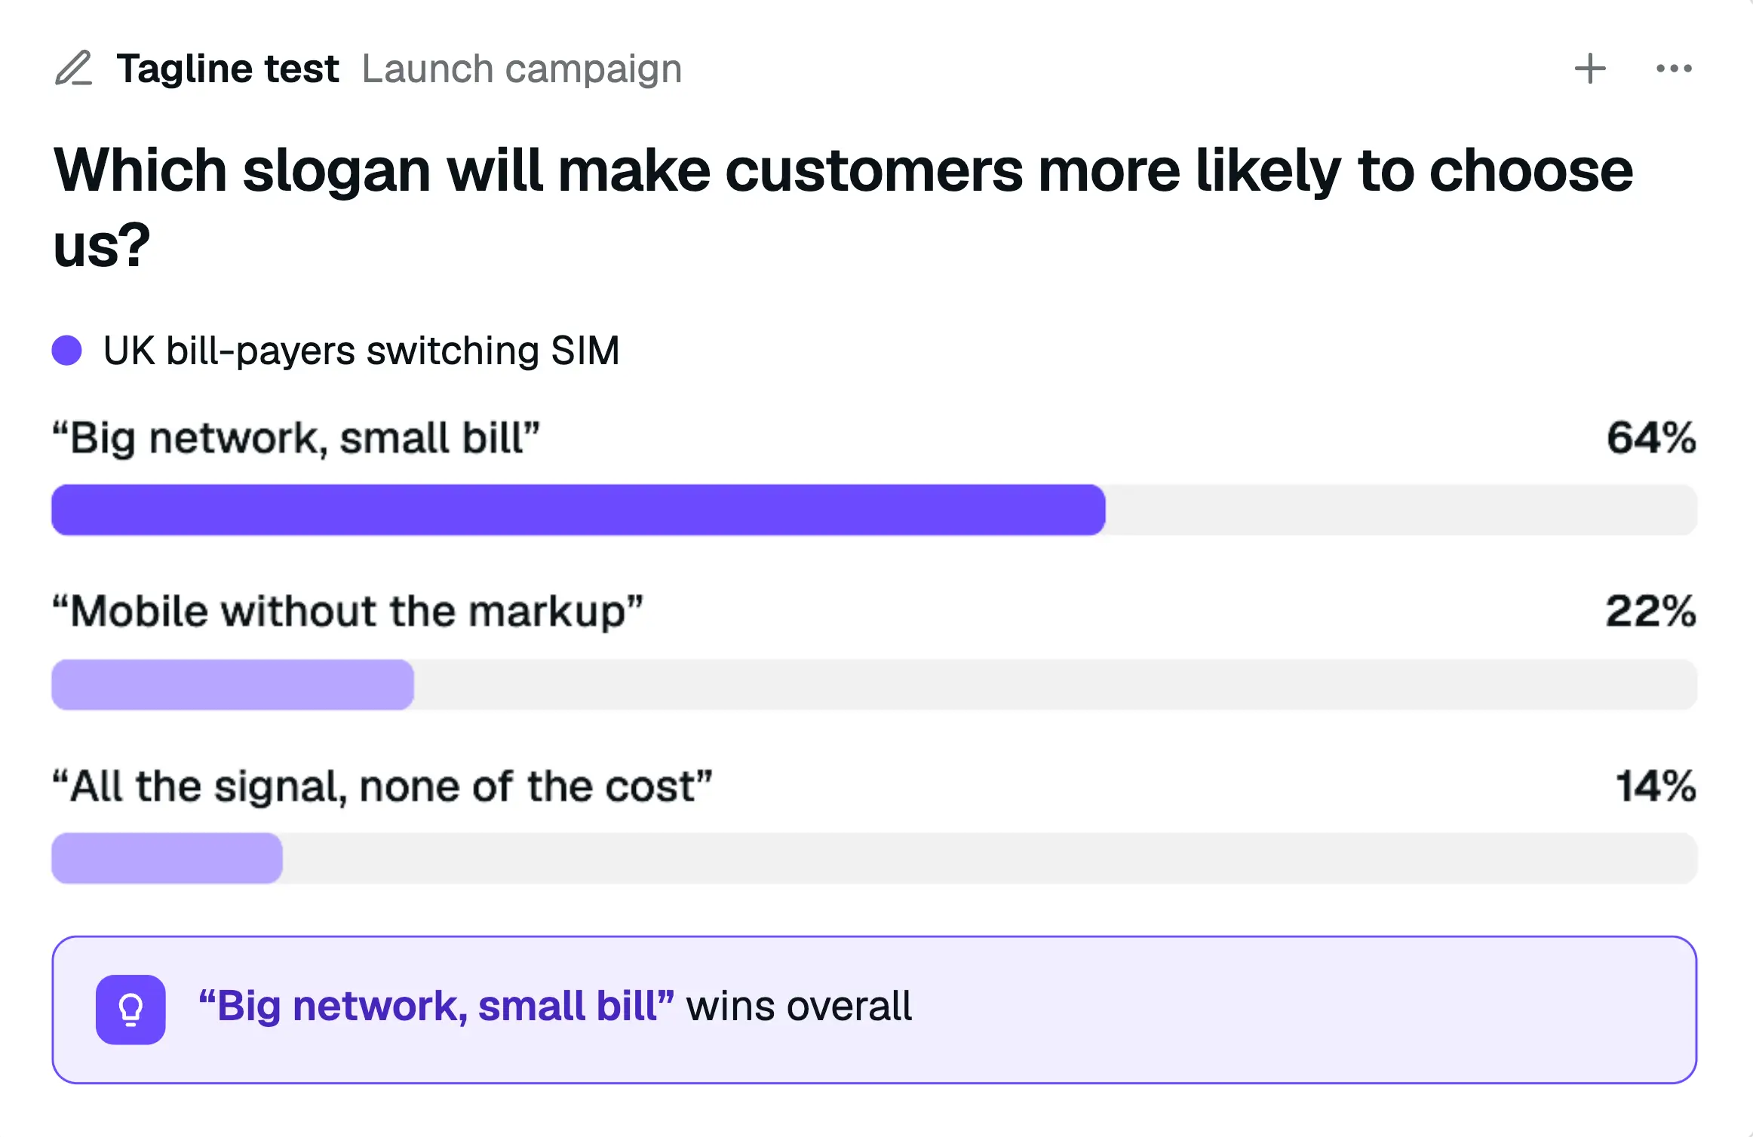Select the "Mobile without the markup" option
This screenshot has height=1137, width=1753.
348,611
